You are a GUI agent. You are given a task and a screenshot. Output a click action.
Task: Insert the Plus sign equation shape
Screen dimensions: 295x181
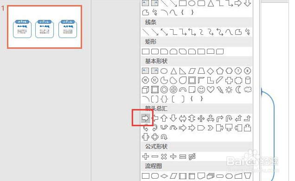coord(146,156)
